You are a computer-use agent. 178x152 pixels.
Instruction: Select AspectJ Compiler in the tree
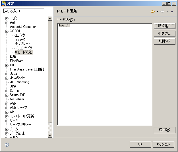(x=23, y=27)
